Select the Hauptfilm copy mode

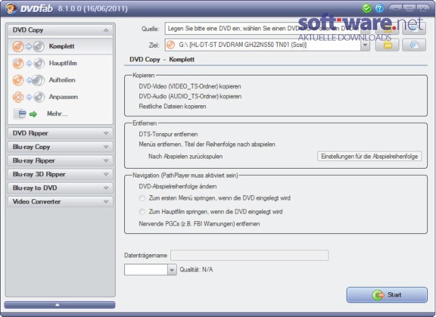(x=60, y=63)
